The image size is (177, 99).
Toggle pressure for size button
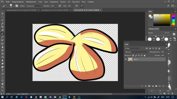click(x=82, y=6)
